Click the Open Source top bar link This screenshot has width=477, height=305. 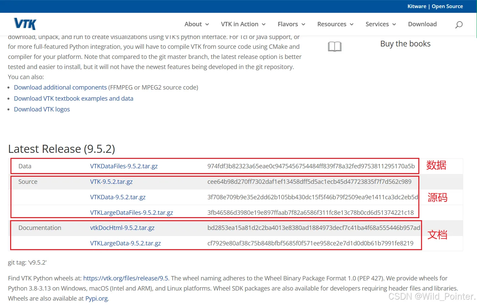click(x=447, y=6)
